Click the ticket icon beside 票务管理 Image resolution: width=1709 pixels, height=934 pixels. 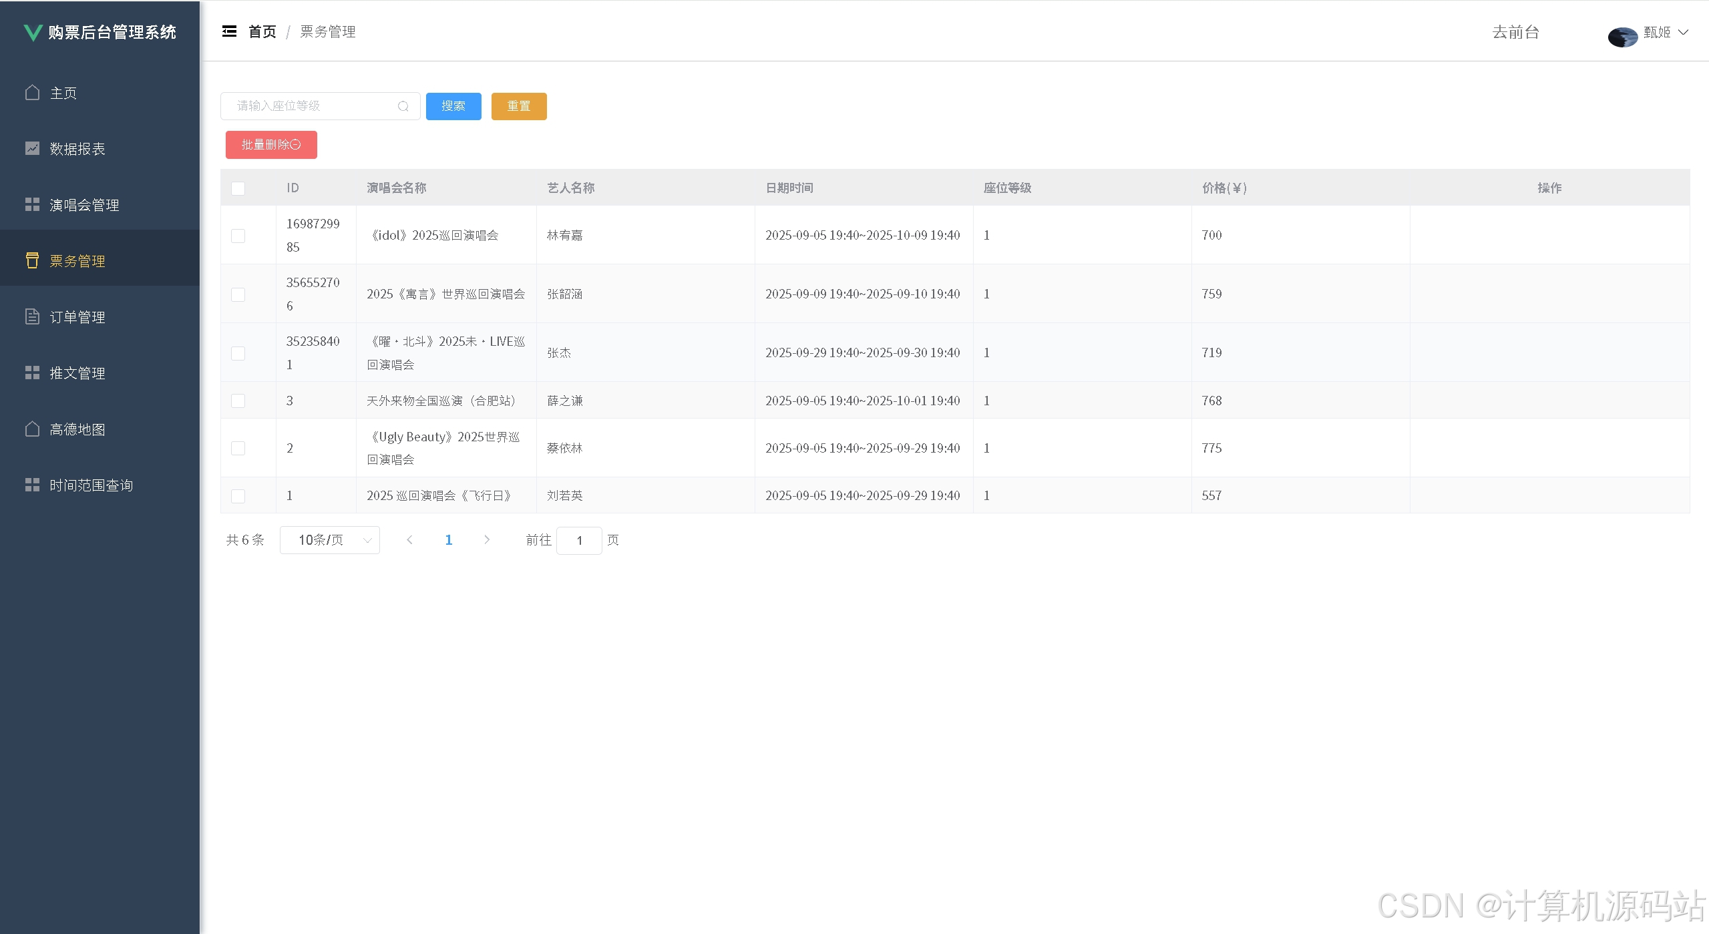coord(32,260)
